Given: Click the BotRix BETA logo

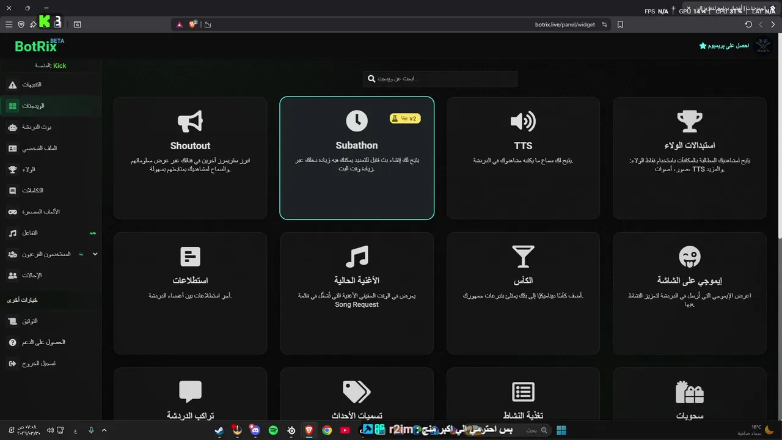Looking at the screenshot, I should (39, 46).
